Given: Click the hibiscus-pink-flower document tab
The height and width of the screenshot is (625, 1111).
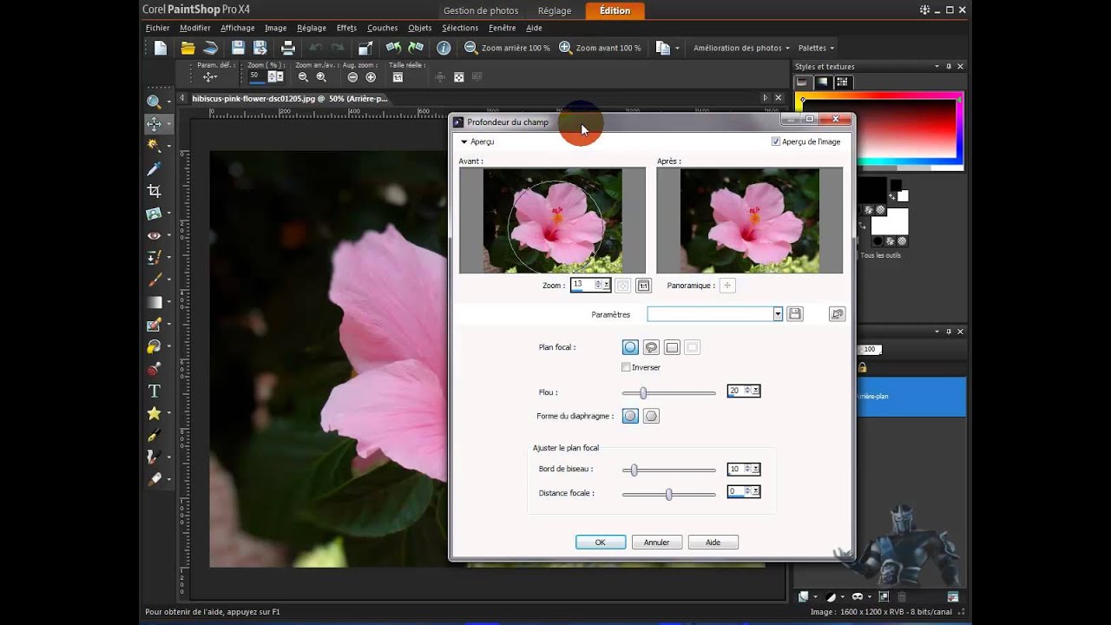Looking at the screenshot, I should point(290,99).
